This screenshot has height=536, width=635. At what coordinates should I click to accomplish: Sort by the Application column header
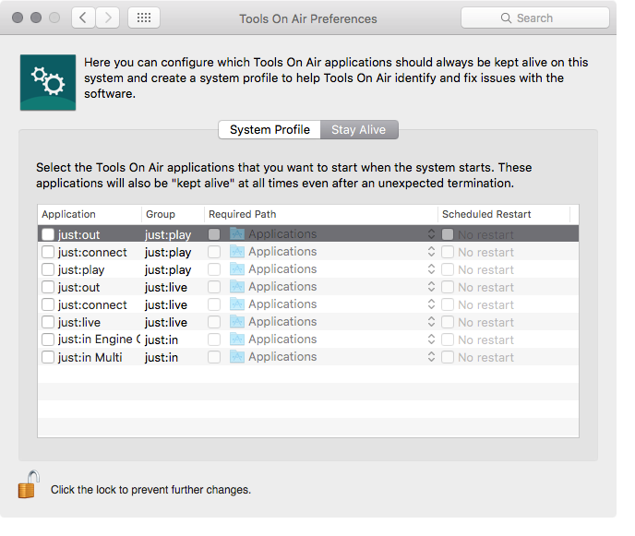point(90,214)
